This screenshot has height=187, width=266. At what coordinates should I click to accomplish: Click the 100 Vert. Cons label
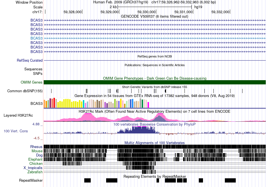pos(16,131)
